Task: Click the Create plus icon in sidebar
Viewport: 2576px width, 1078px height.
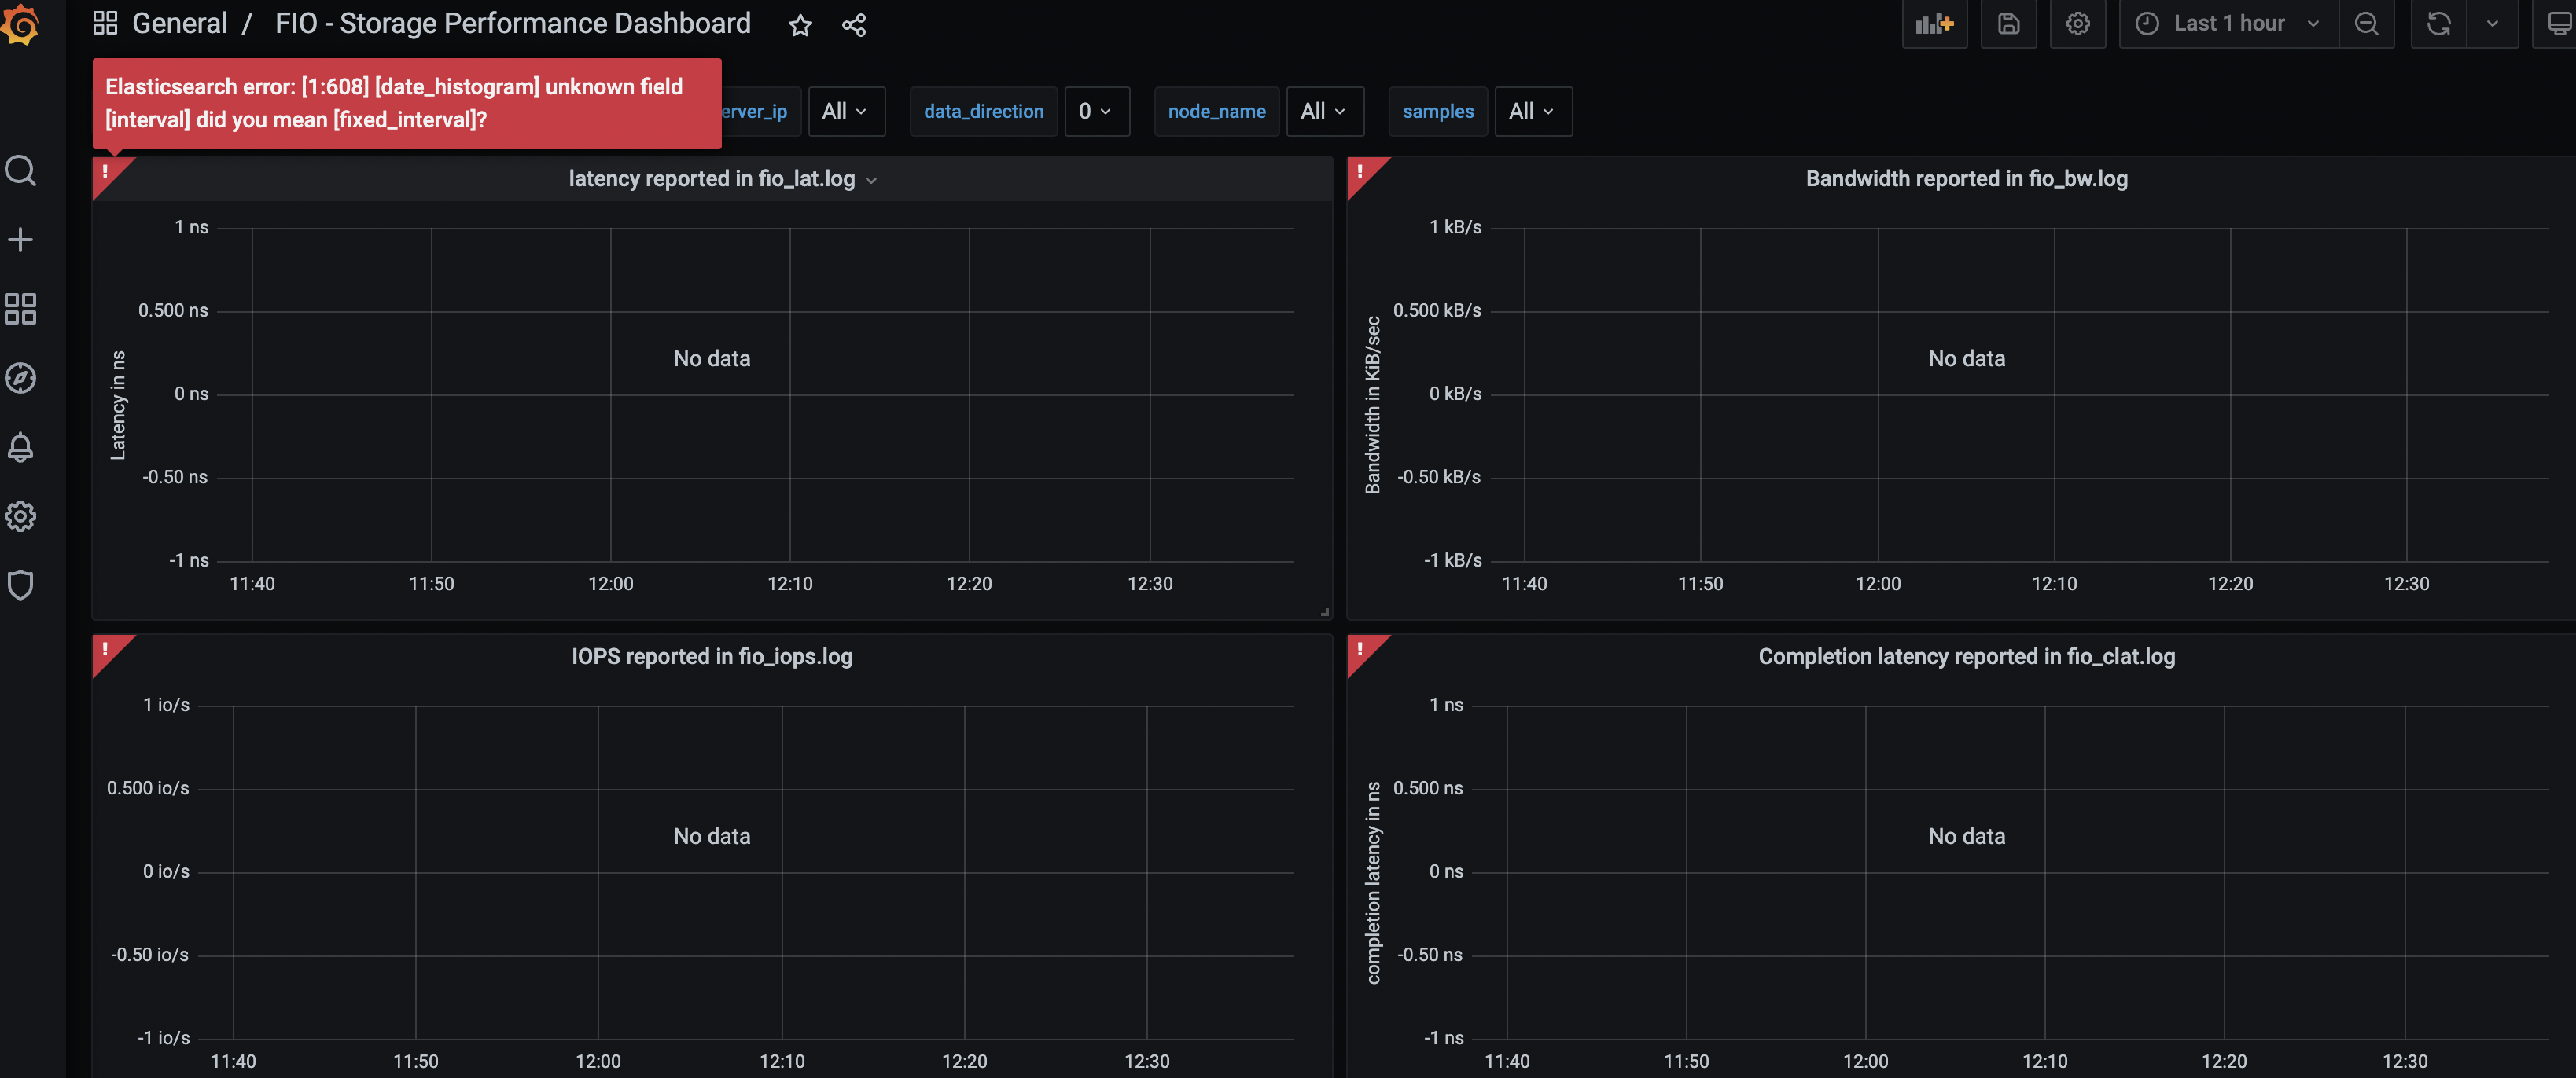Action: pos(21,240)
